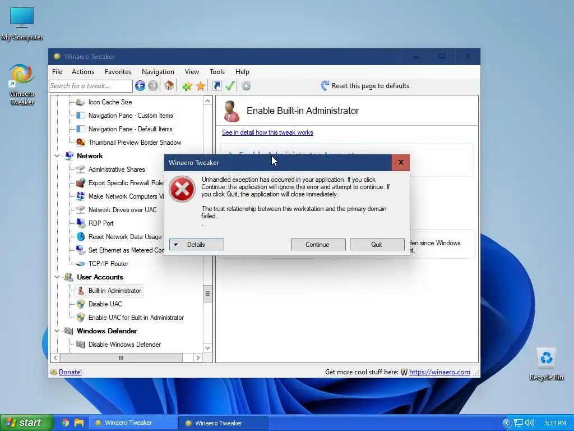Collapse the Windows Defender tree category

point(57,331)
